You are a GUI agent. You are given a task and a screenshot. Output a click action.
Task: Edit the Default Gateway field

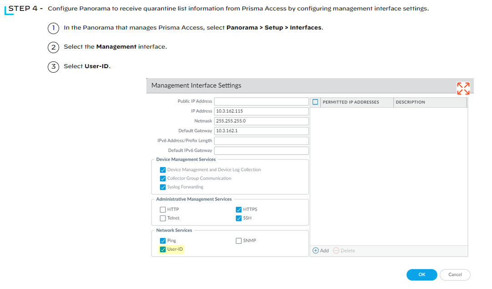tap(261, 131)
